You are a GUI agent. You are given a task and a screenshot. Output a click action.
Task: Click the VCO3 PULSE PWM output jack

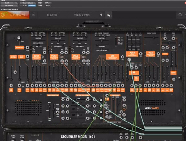[88, 61]
